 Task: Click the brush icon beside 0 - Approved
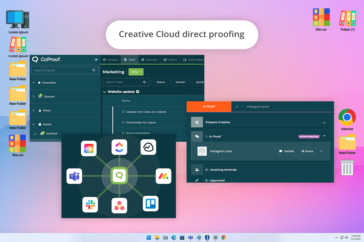[197, 180]
